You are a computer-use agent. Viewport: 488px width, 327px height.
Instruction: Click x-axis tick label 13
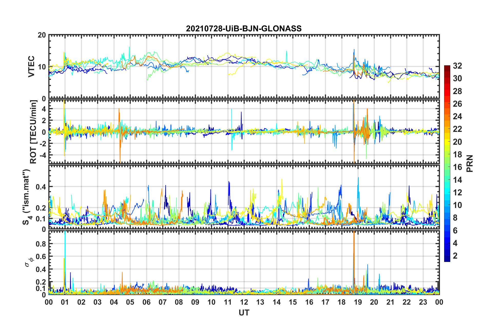pos(260,302)
